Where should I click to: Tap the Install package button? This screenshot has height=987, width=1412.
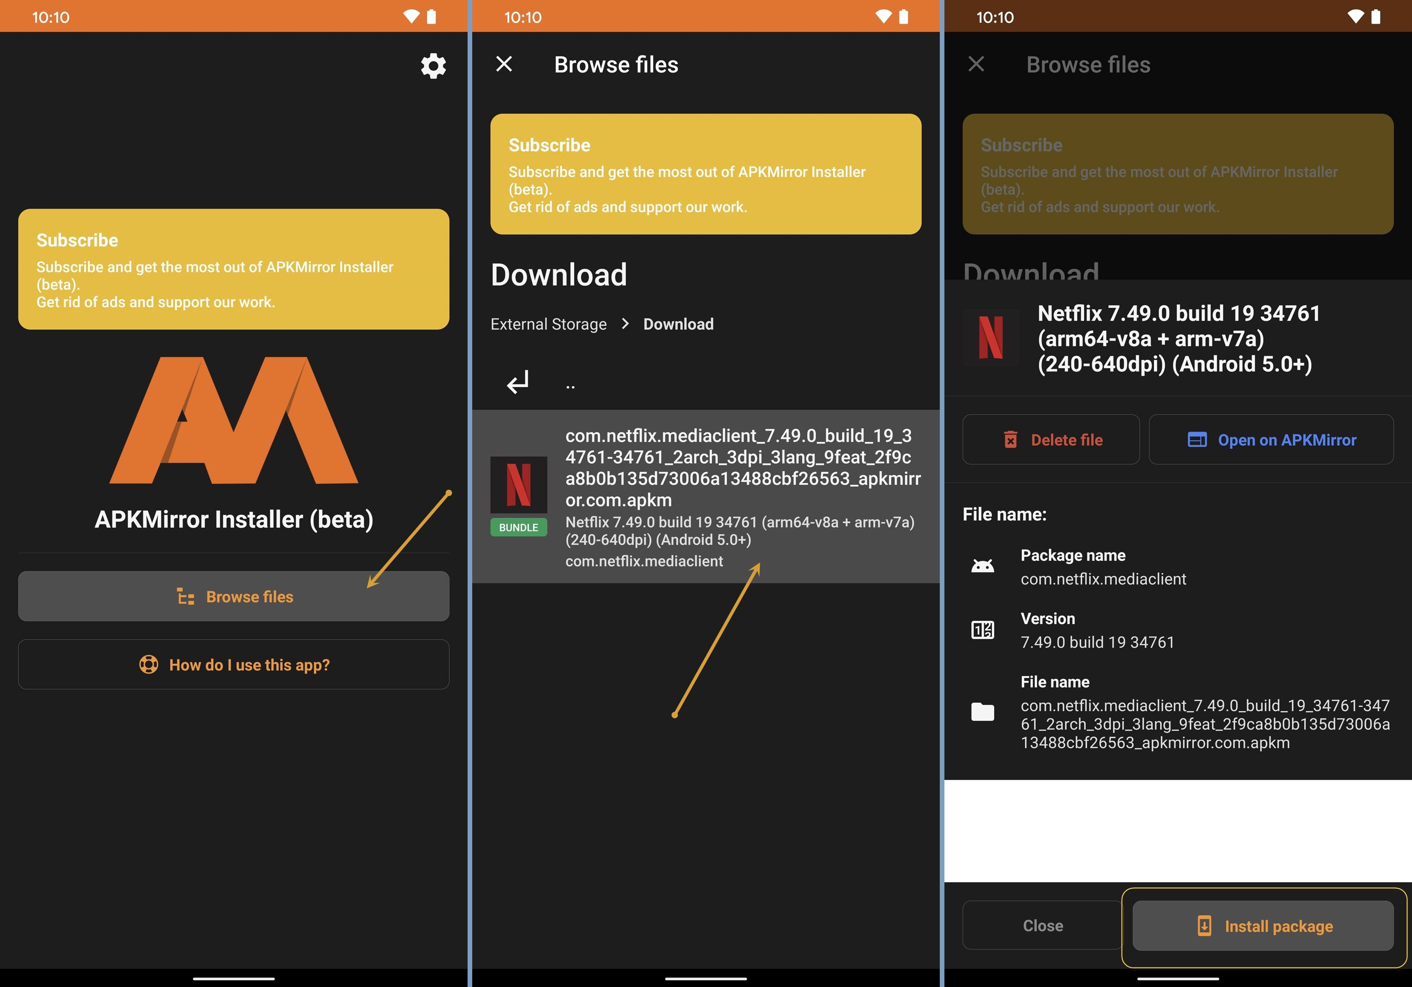click(1263, 925)
